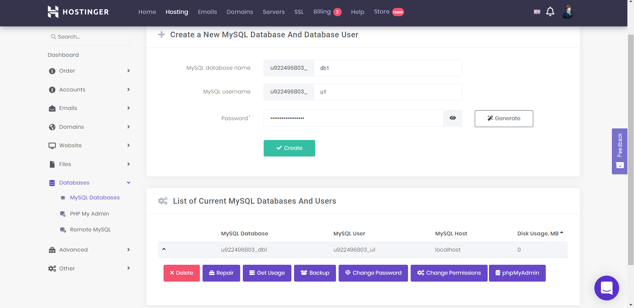This screenshot has width=634, height=308.
Task: Expand the Files menu chevron
Action: click(129, 164)
